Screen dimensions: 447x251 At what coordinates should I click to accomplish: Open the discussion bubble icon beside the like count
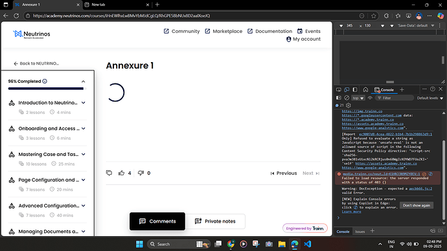(x=109, y=173)
